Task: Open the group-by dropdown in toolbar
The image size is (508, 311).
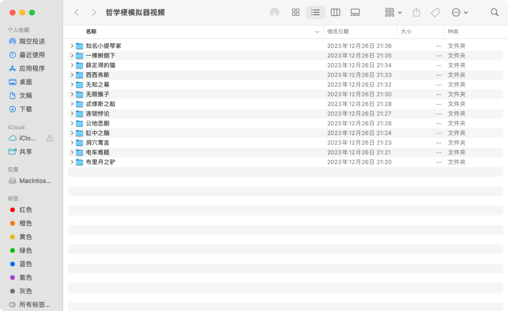Action: click(393, 13)
